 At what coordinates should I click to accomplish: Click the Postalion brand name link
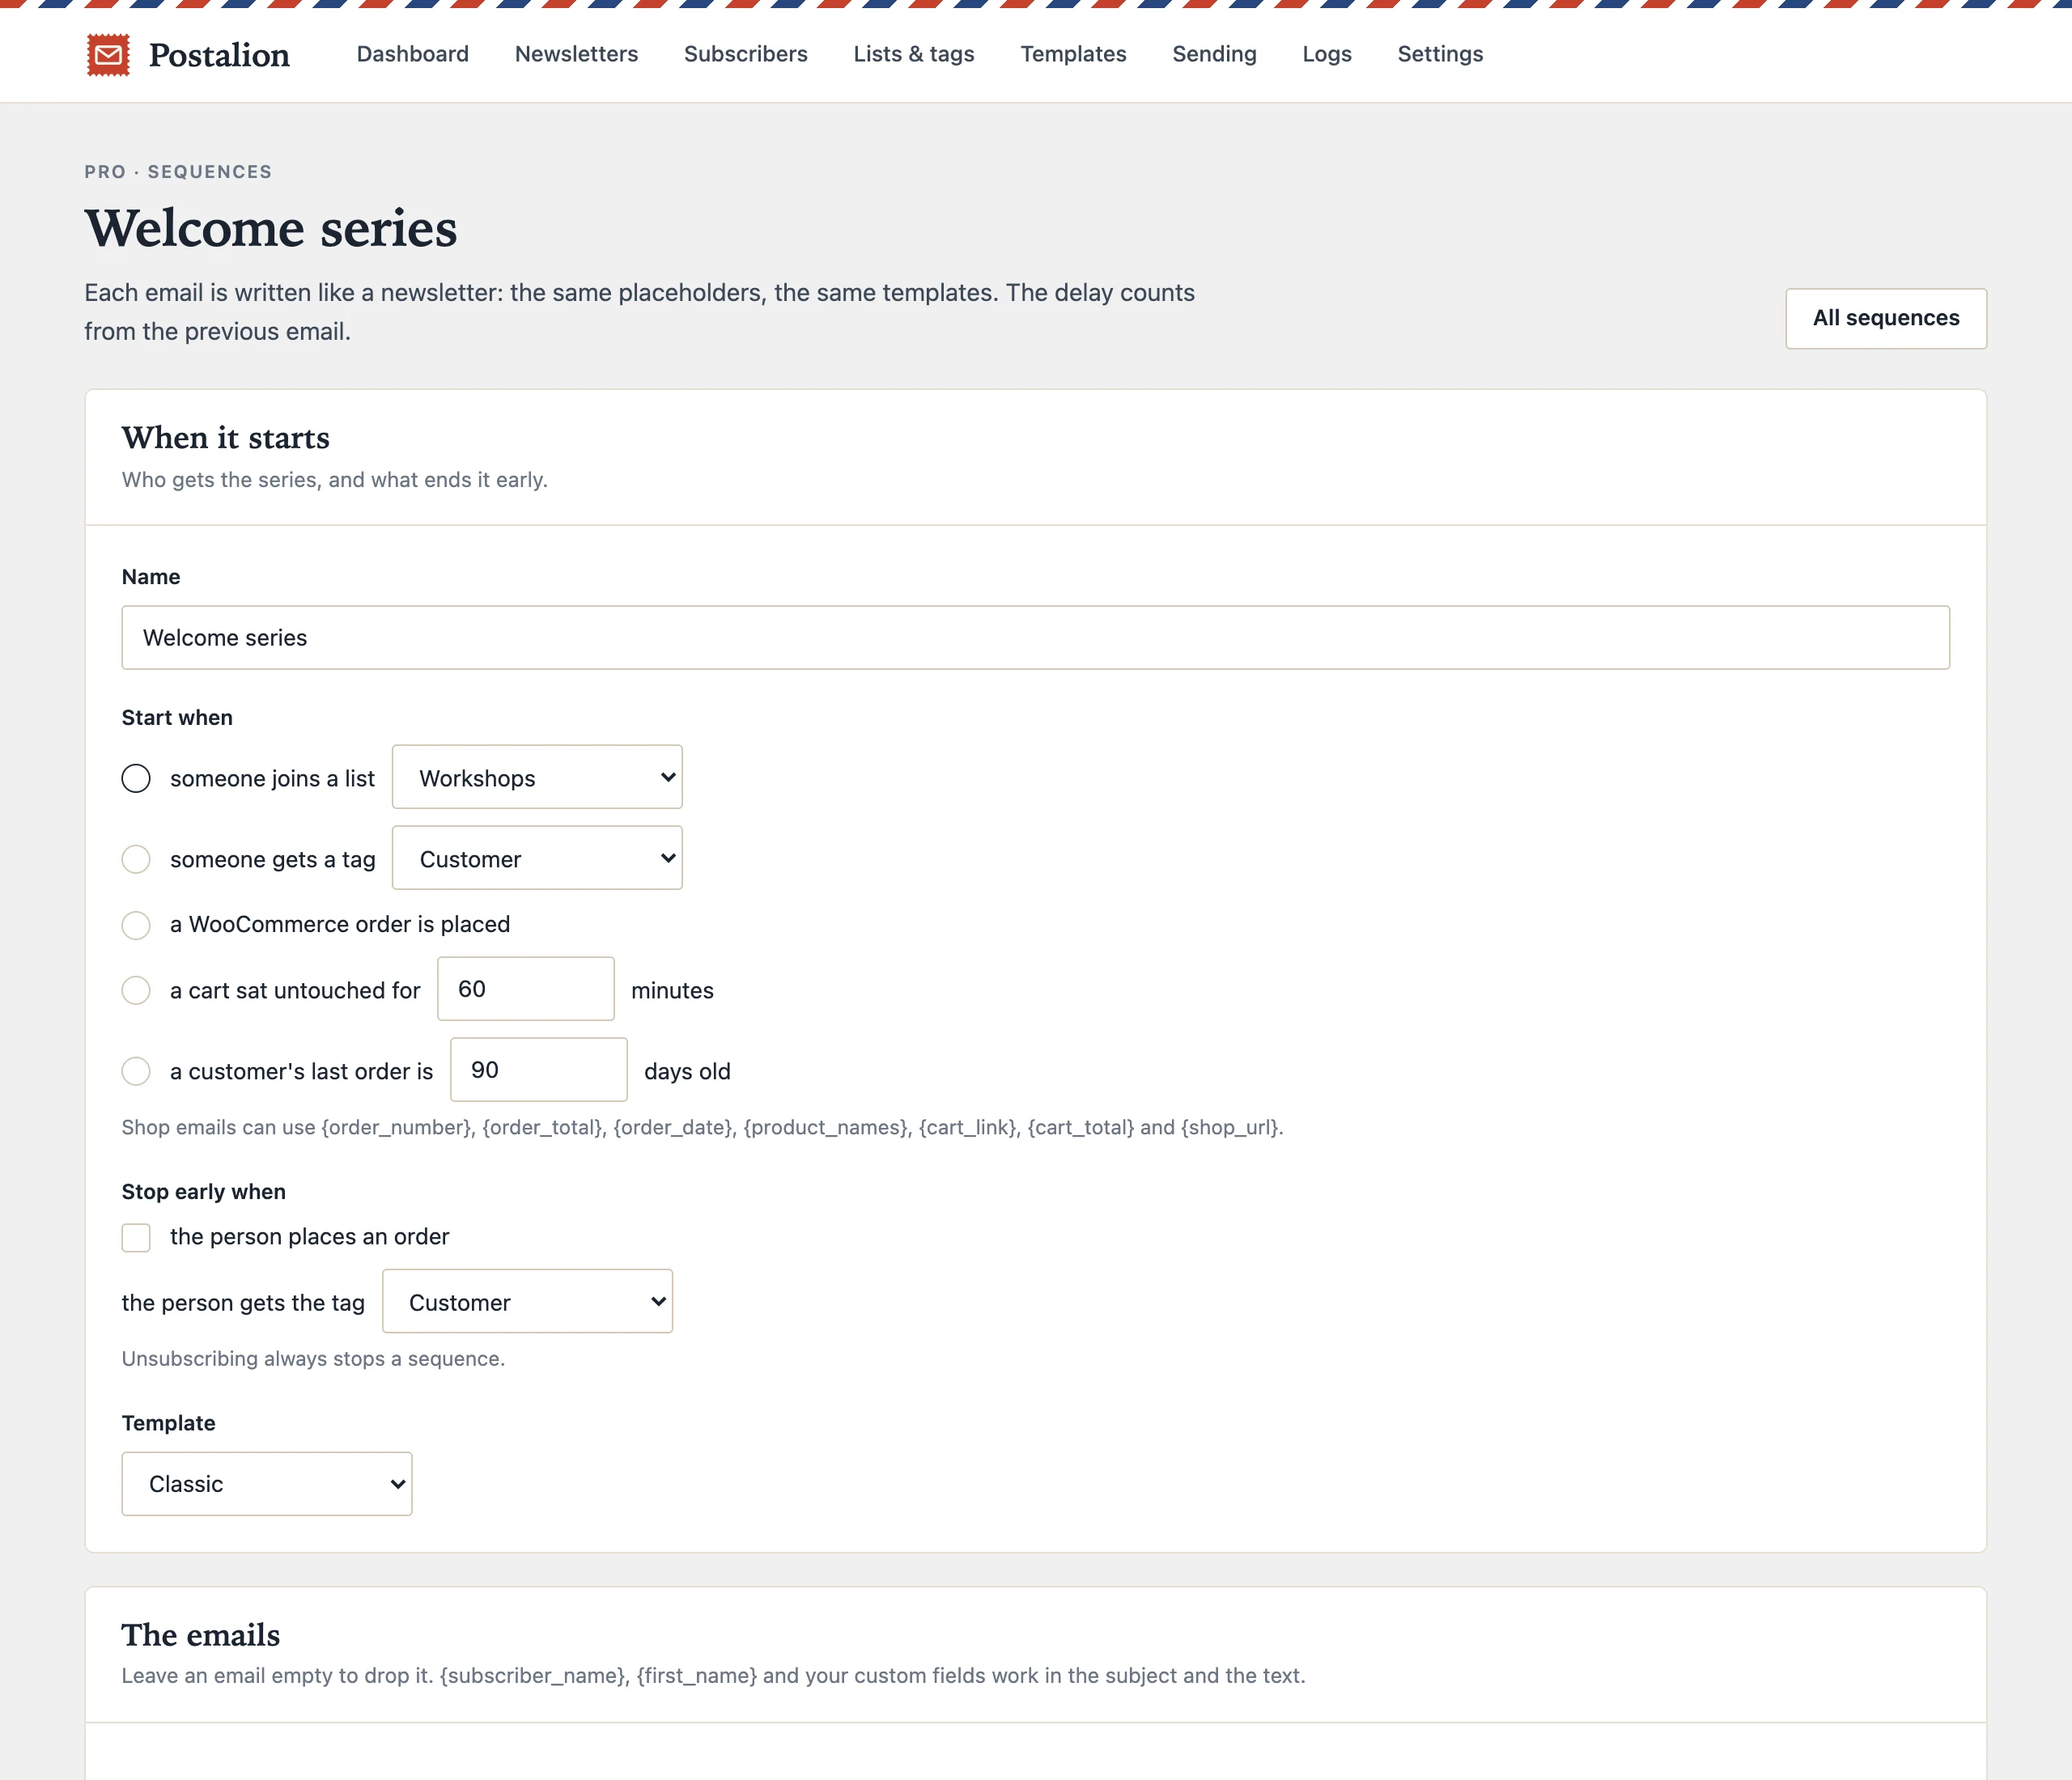point(219,55)
